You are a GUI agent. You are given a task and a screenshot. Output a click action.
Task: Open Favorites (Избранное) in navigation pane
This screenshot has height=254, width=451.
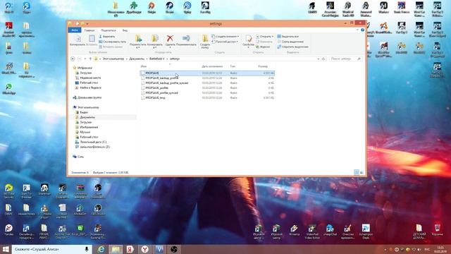82,68
